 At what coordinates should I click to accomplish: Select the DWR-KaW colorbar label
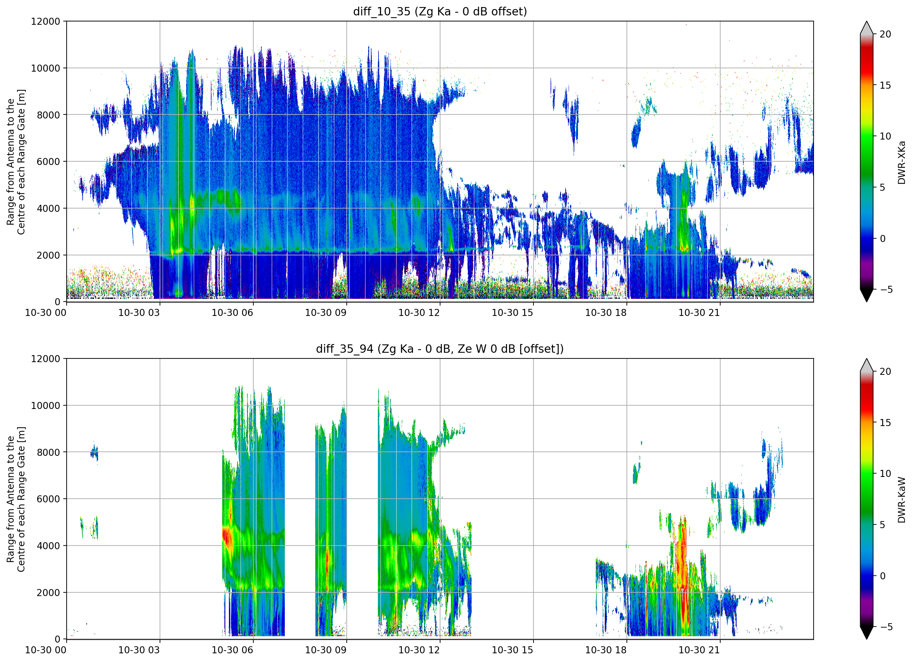[901, 500]
